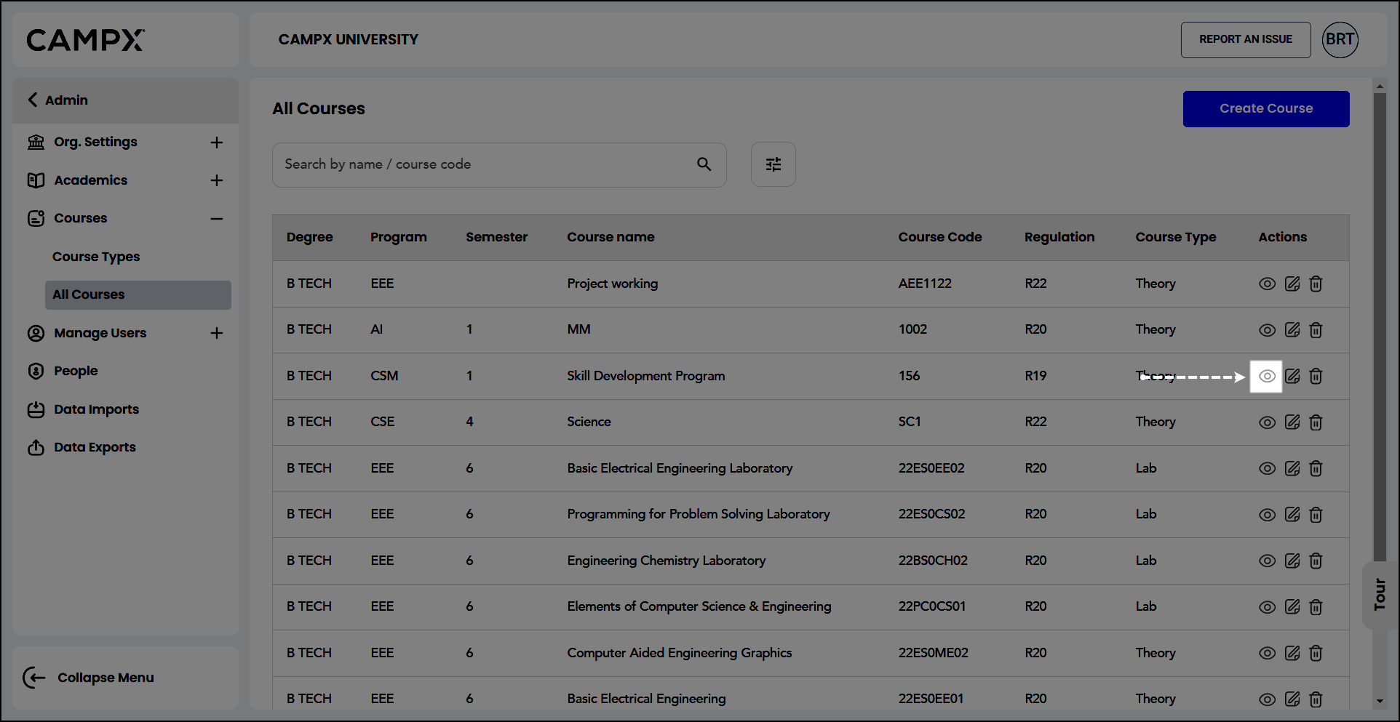Click course code 22PC0CS01
This screenshot has width=1400, height=722.
coord(932,606)
